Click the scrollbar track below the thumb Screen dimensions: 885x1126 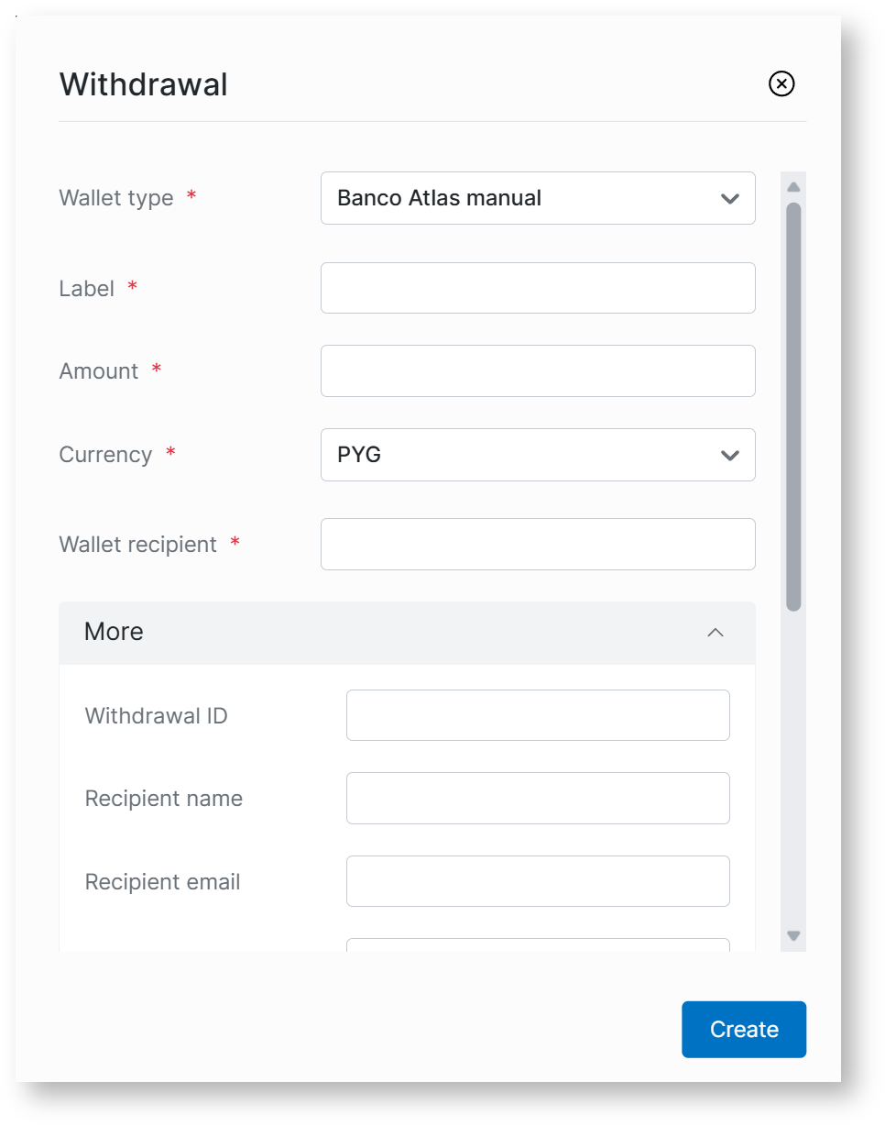tap(793, 770)
